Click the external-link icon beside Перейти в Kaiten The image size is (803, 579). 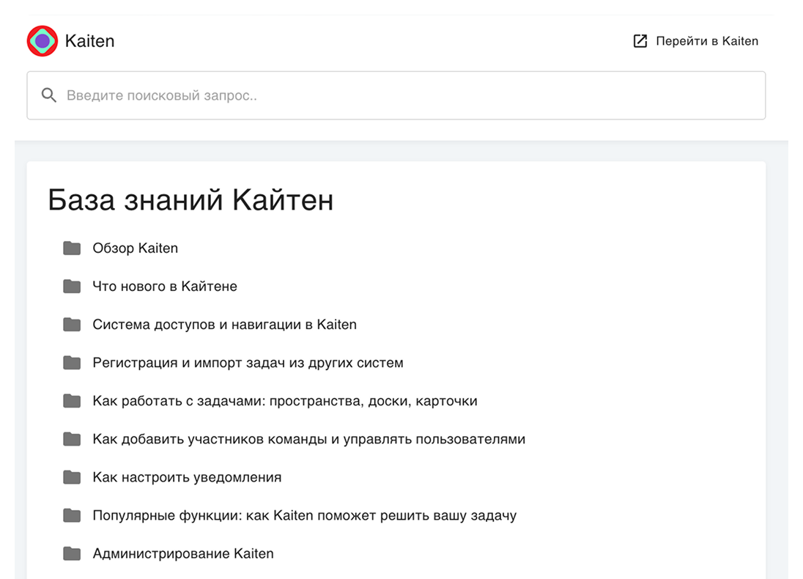[x=640, y=41]
